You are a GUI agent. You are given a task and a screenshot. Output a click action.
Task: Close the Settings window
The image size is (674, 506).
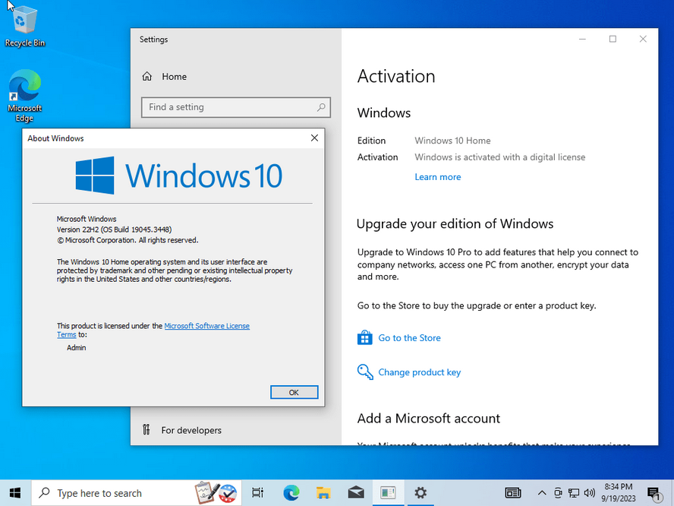(x=643, y=40)
